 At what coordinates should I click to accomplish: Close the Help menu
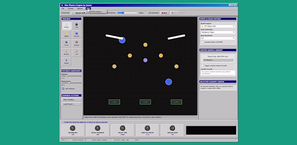[88, 9]
